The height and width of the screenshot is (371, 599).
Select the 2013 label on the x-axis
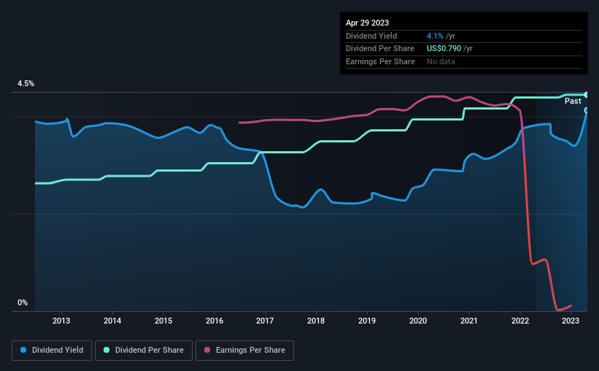click(61, 321)
